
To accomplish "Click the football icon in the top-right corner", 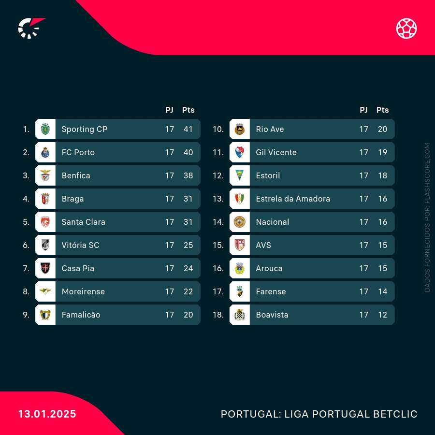I will pos(406,28).
